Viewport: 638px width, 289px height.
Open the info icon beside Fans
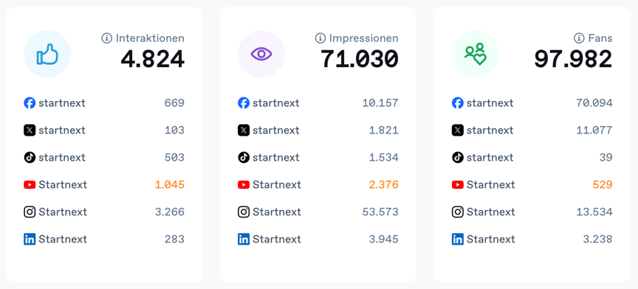pos(579,38)
